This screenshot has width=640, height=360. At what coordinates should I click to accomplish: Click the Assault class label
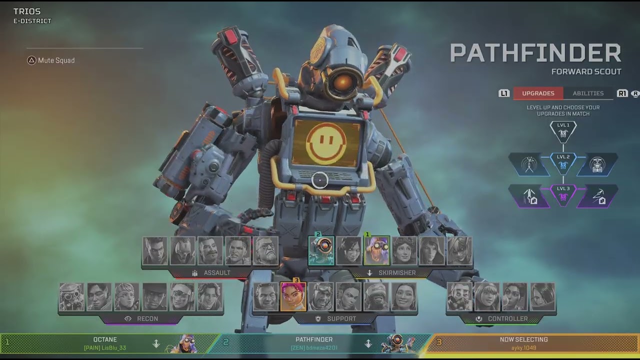(x=217, y=273)
